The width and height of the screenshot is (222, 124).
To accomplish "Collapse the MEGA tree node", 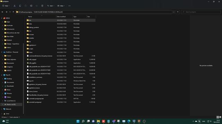I will click(x=2, y=18).
